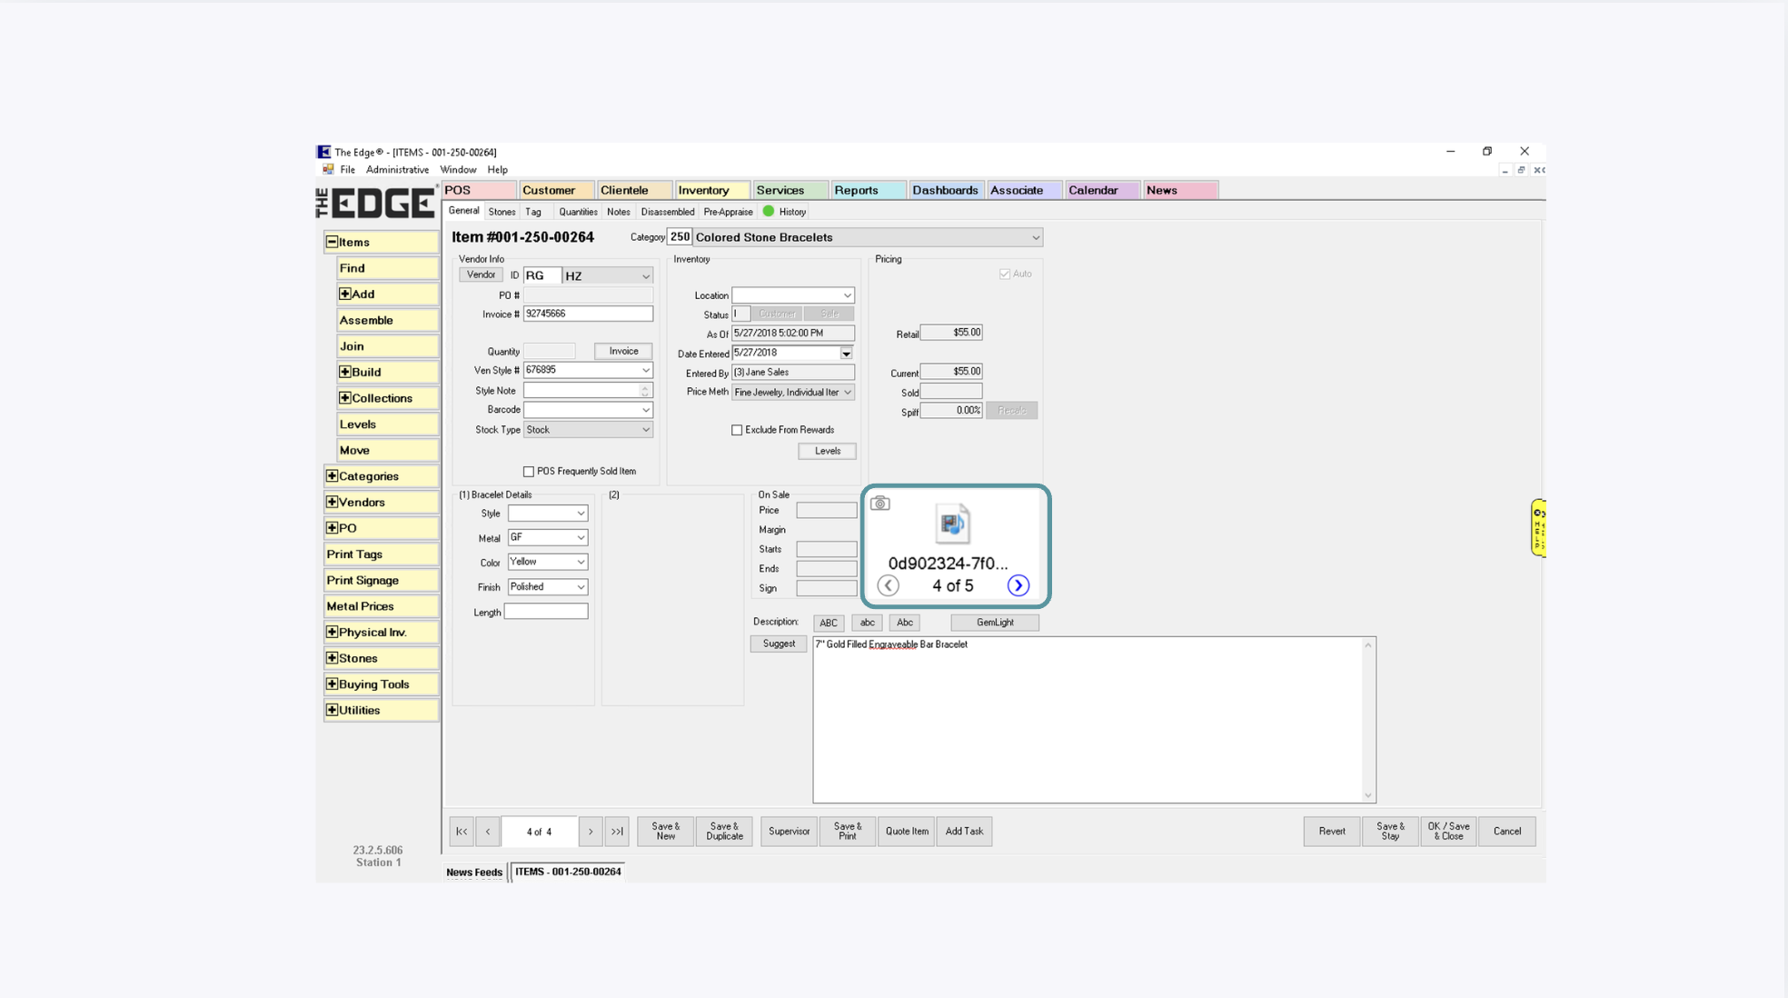Go to previous record button
Screen dimensions: 1788x998
[488, 831]
